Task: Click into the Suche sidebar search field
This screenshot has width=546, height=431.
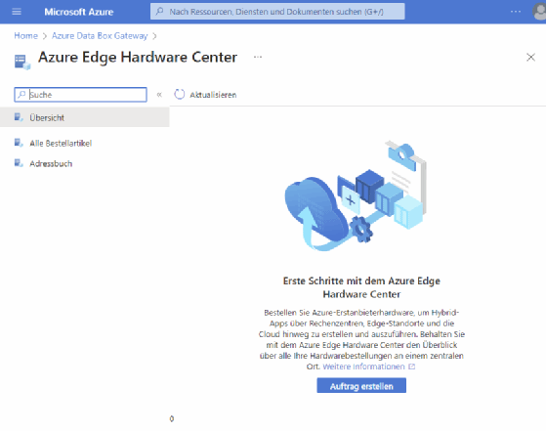Action: [80, 95]
